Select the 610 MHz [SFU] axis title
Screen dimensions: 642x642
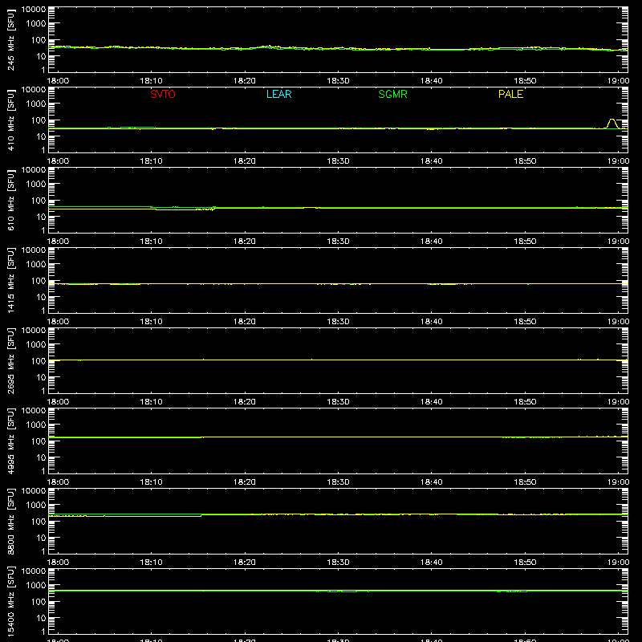11,200
